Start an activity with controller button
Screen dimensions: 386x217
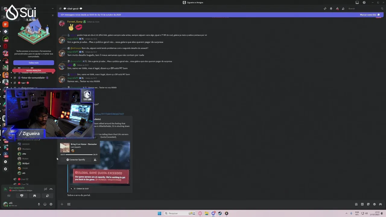point(34,196)
